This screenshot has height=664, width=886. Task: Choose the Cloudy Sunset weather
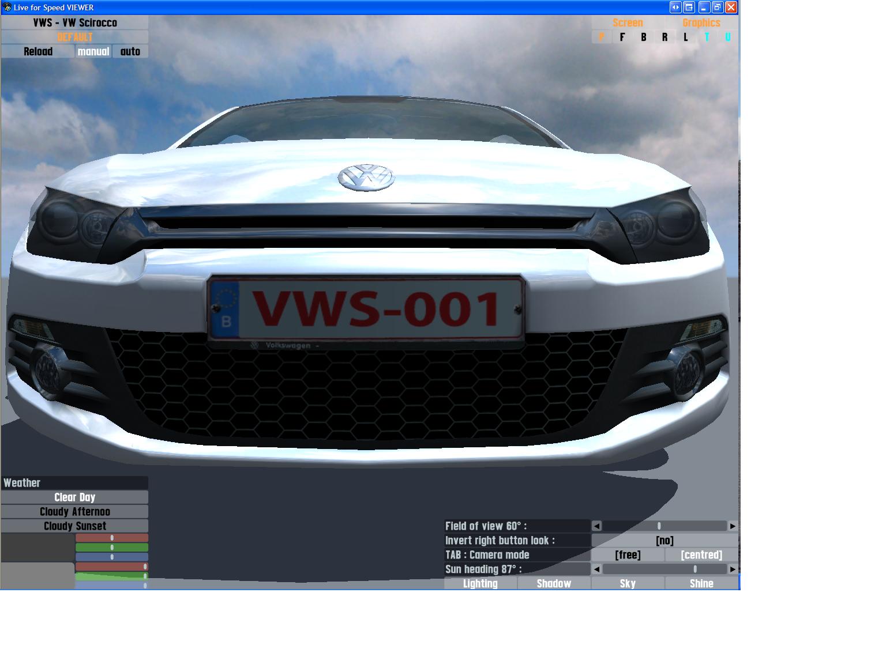(x=74, y=526)
